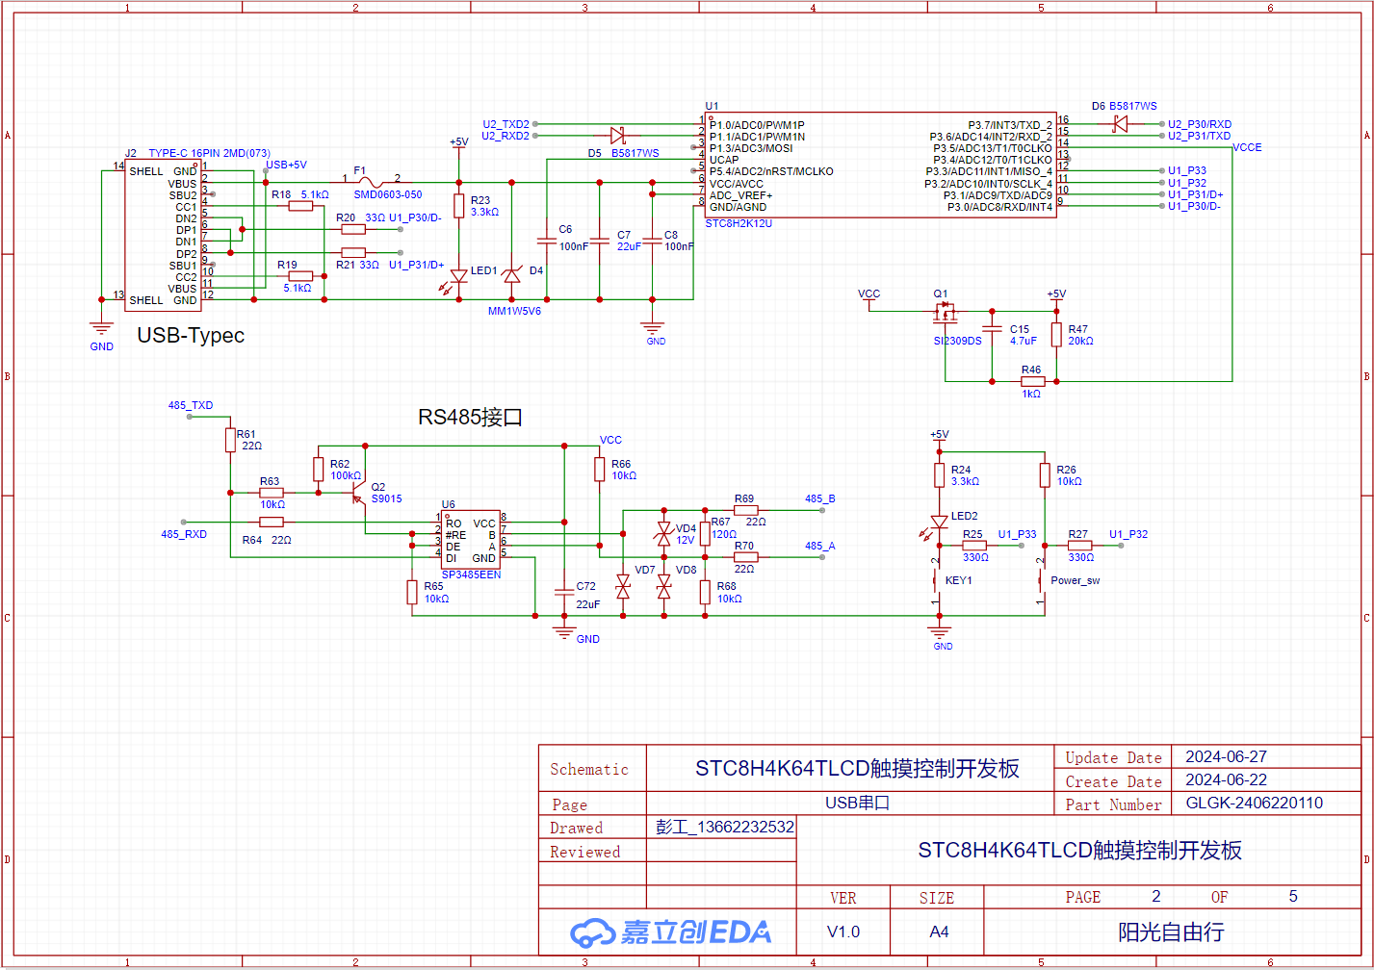Select the R18 designator label
The height and width of the screenshot is (970, 1374).
(281, 194)
